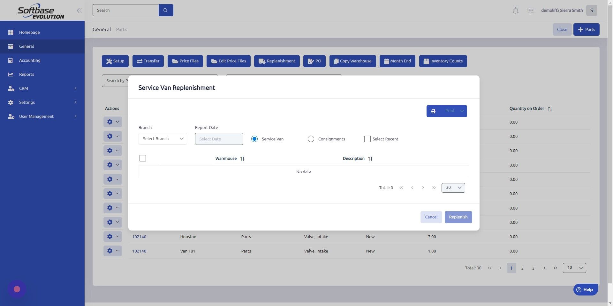Enable the Select Recent checkbox

click(x=367, y=139)
